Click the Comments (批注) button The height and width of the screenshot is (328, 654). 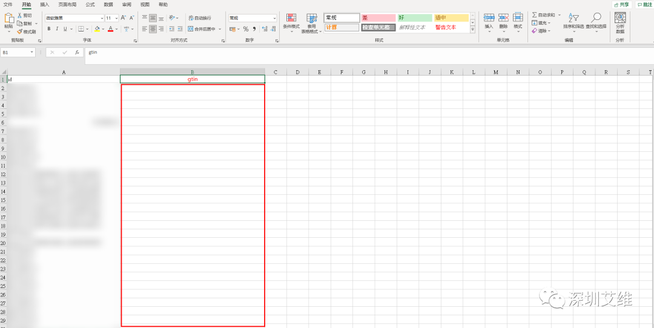pos(644,5)
